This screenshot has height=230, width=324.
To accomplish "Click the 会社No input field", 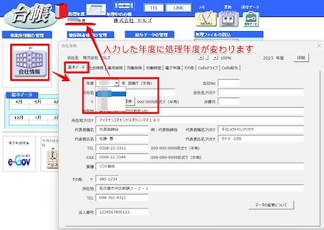I will (x=228, y=83).
